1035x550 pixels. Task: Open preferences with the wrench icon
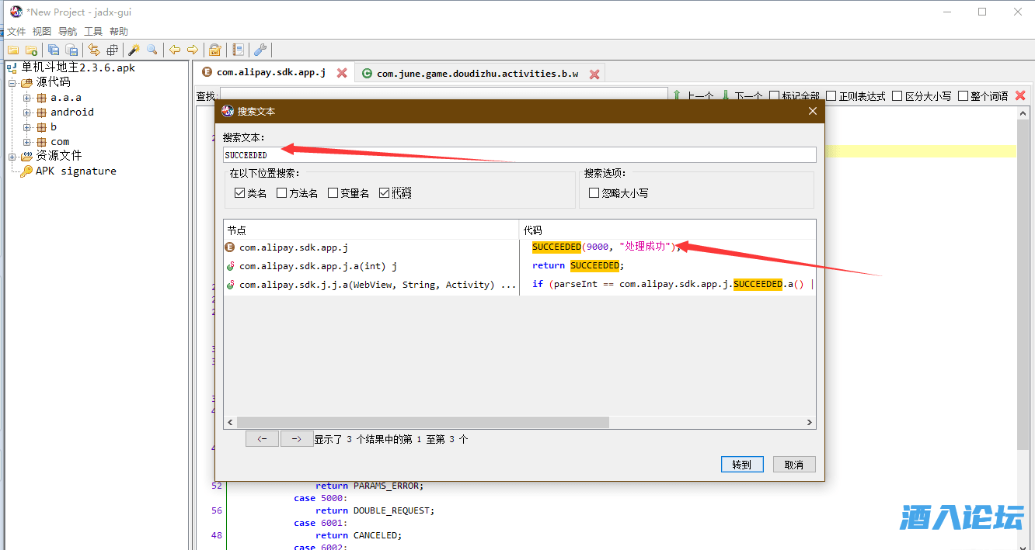260,50
